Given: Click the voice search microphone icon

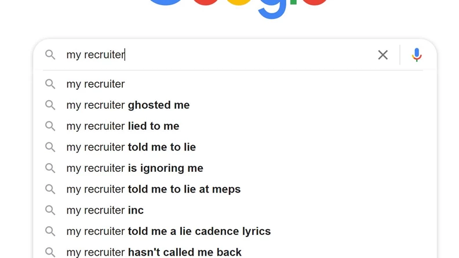Looking at the screenshot, I should tap(416, 55).
